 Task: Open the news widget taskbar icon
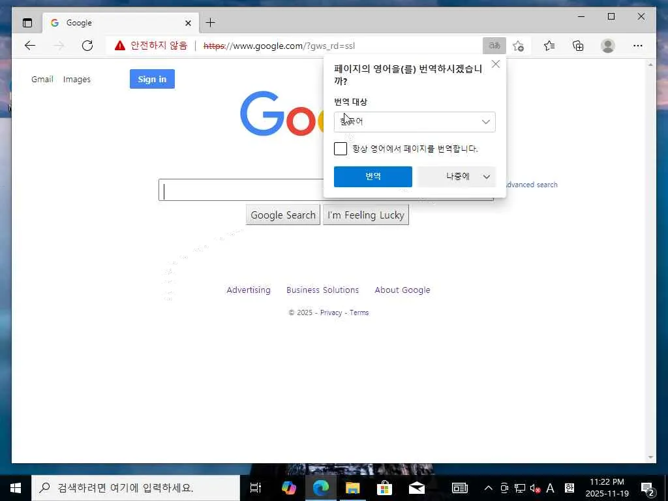460,488
